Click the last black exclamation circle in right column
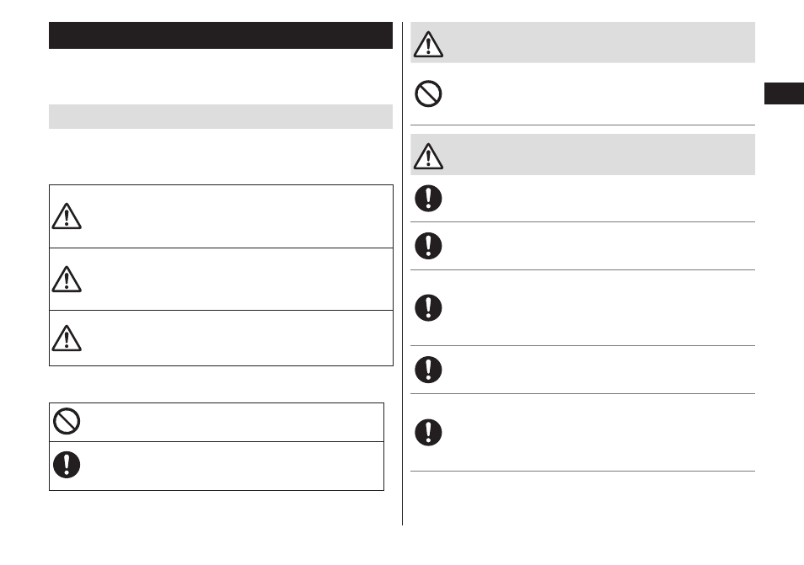The image size is (804, 565). 428,432
